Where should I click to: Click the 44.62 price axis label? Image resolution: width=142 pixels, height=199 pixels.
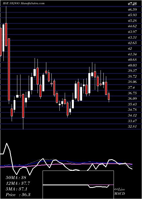(132, 26)
